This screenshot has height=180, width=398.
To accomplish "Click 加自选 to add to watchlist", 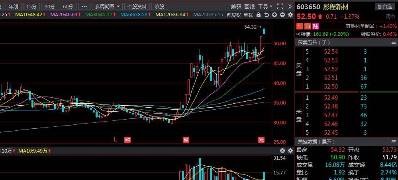I will tap(385, 6).
